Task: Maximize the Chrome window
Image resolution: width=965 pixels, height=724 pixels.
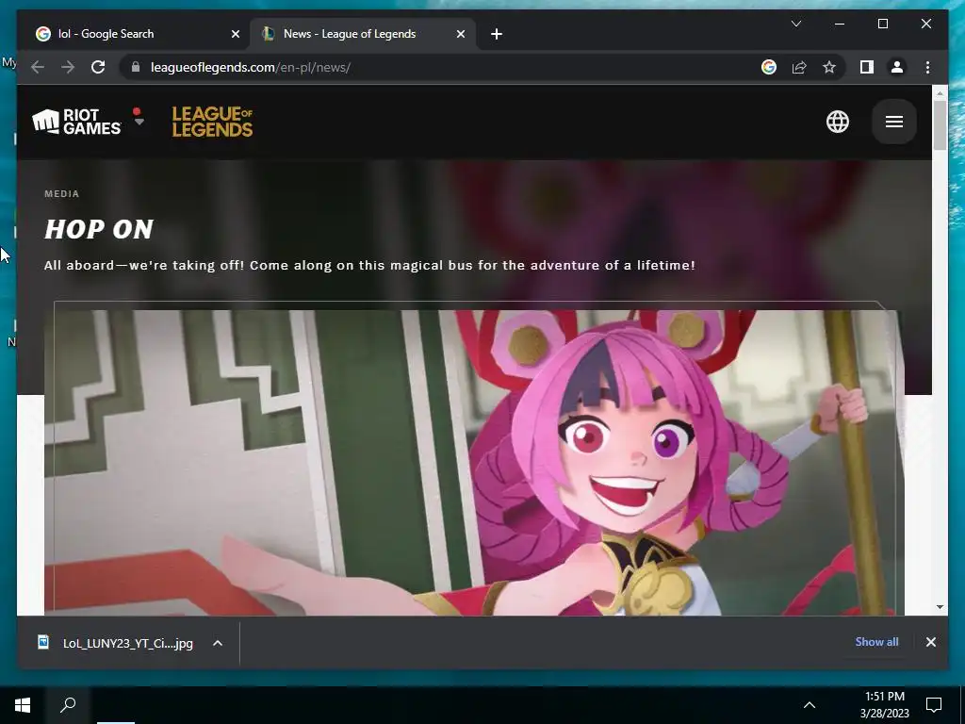Action: (x=882, y=24)
